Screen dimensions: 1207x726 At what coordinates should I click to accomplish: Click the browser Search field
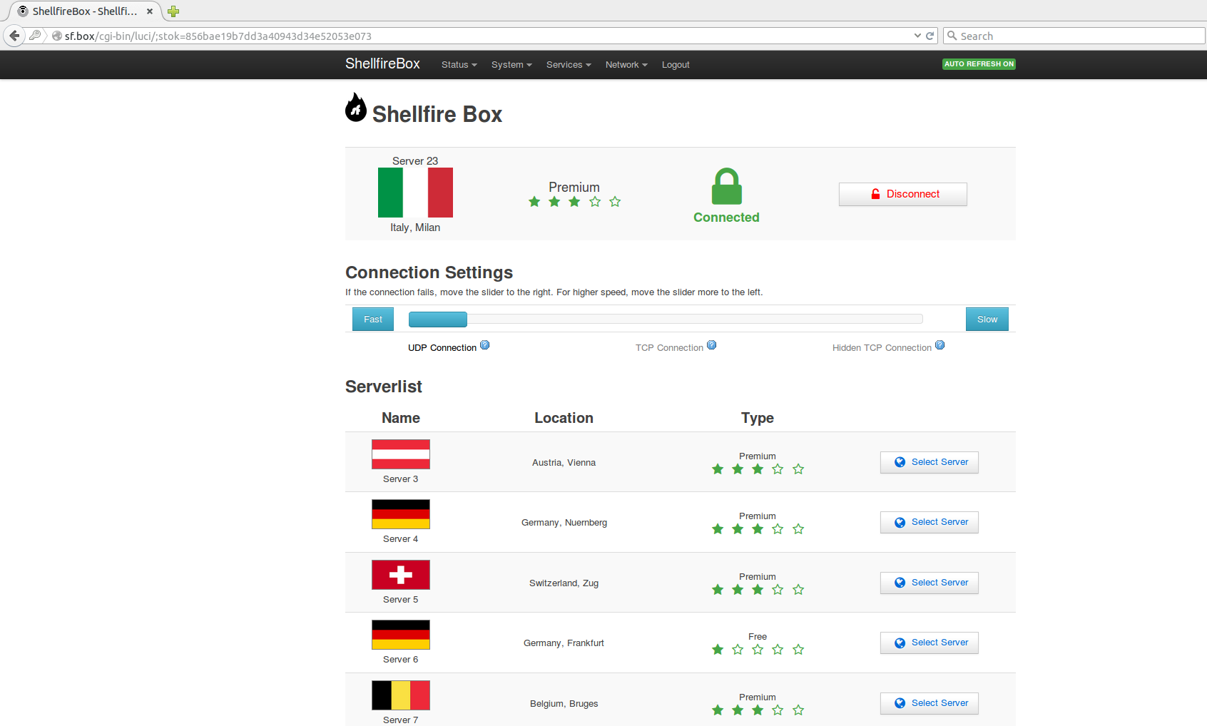[1074, 36]
